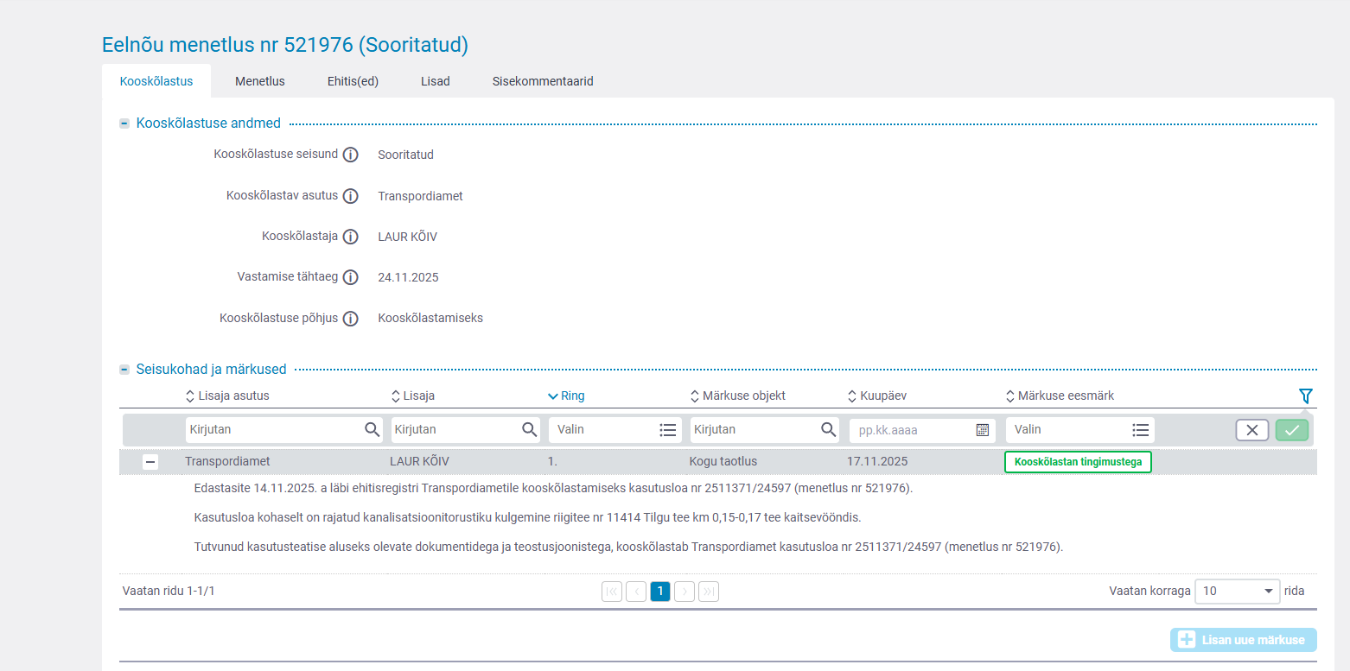Click info icon beside Kooskõlastav asutus
This screenshot has height=671, width=1350.
(x=350, y=196)
